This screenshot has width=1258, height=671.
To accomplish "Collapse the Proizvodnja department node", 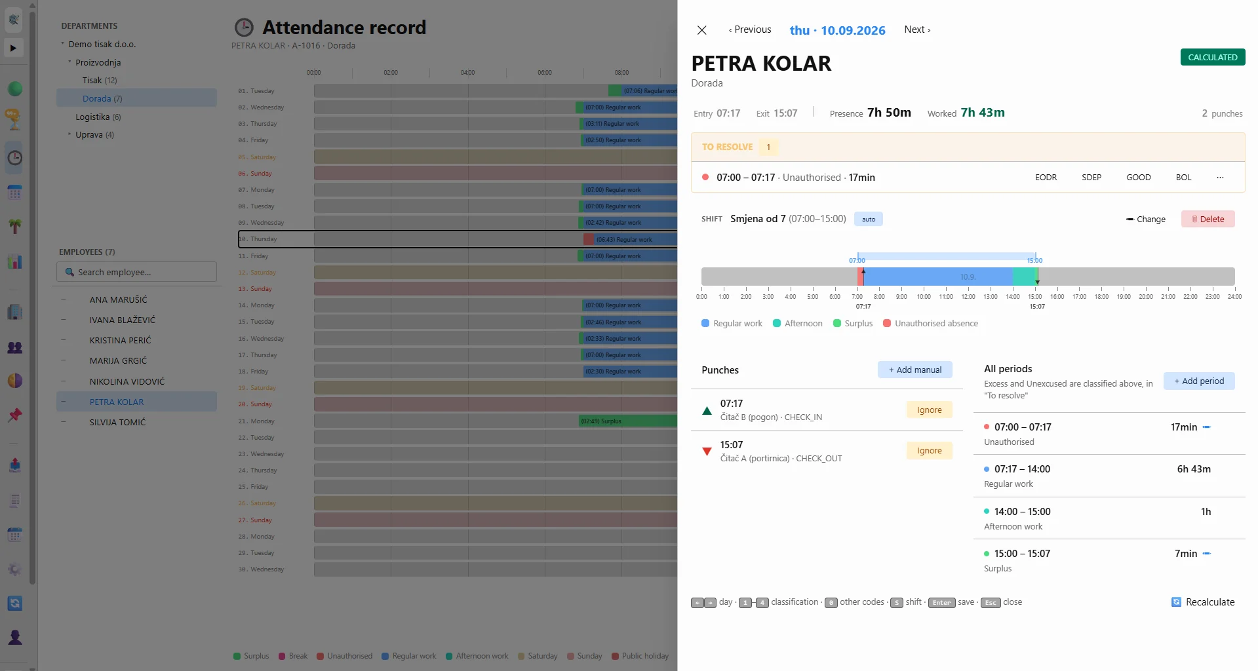I will 69,62.
